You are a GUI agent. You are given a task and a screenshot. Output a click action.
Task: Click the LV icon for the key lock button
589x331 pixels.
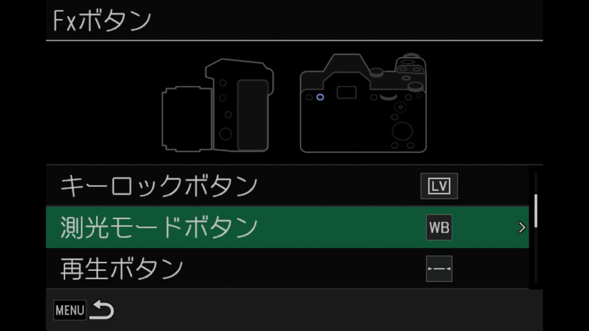pyautogui.click(x=439, y=186)
